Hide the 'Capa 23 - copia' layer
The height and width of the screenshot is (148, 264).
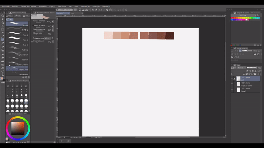232,84
